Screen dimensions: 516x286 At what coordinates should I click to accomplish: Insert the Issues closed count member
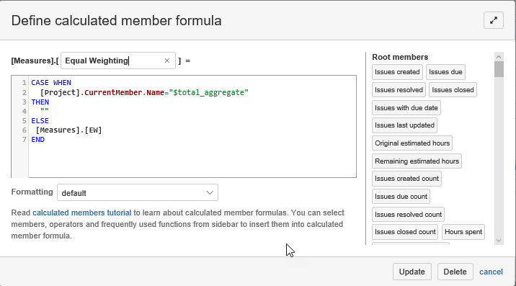[x=405, y=232]
